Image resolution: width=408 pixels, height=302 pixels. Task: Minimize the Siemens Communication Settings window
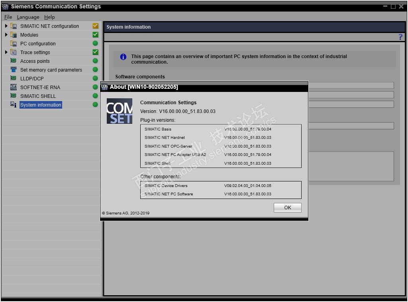[385, 6]
